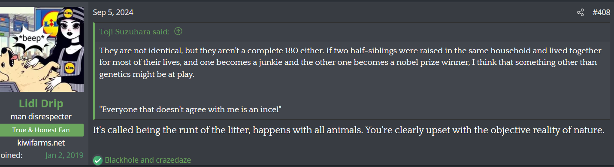The height and width of the screenshot is (167, 614).
Task: Jump to original post via quote up-arrow icon
Action: 178,31
